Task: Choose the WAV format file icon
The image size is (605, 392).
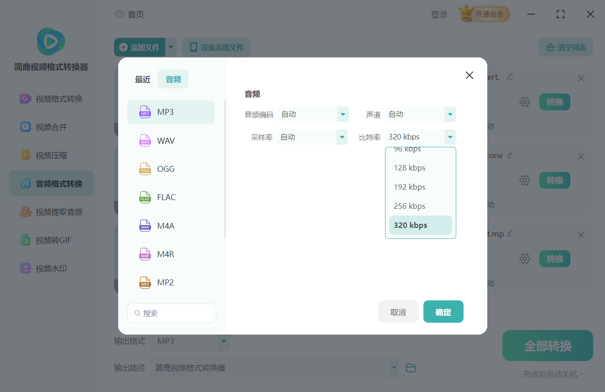Action: click(x=145, y=140)
